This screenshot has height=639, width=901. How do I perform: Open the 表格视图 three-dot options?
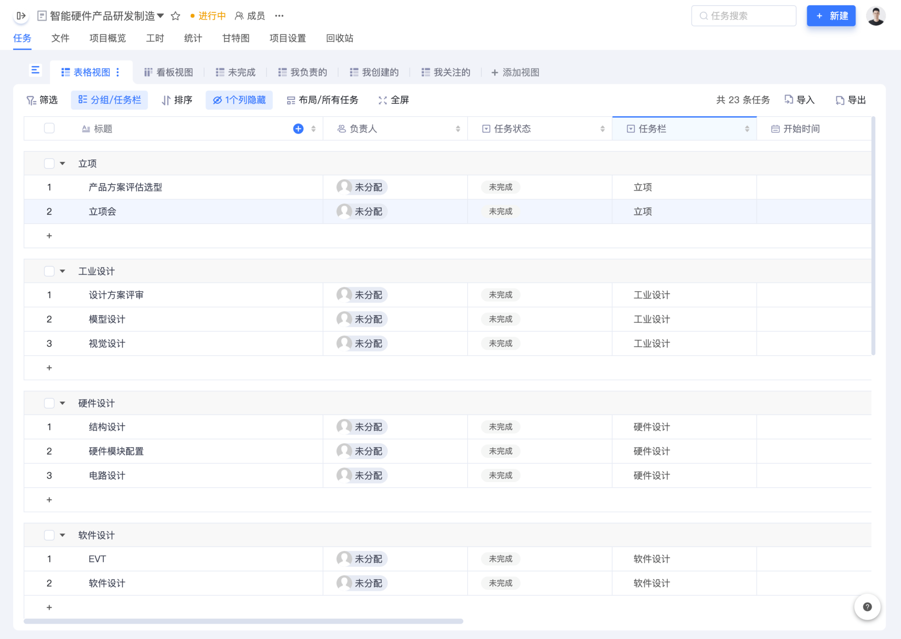point(118,72)
